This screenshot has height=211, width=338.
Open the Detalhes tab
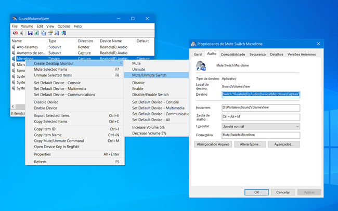point(277,54)
